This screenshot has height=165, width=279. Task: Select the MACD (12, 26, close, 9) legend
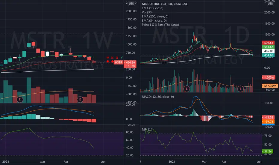point(158,97)
